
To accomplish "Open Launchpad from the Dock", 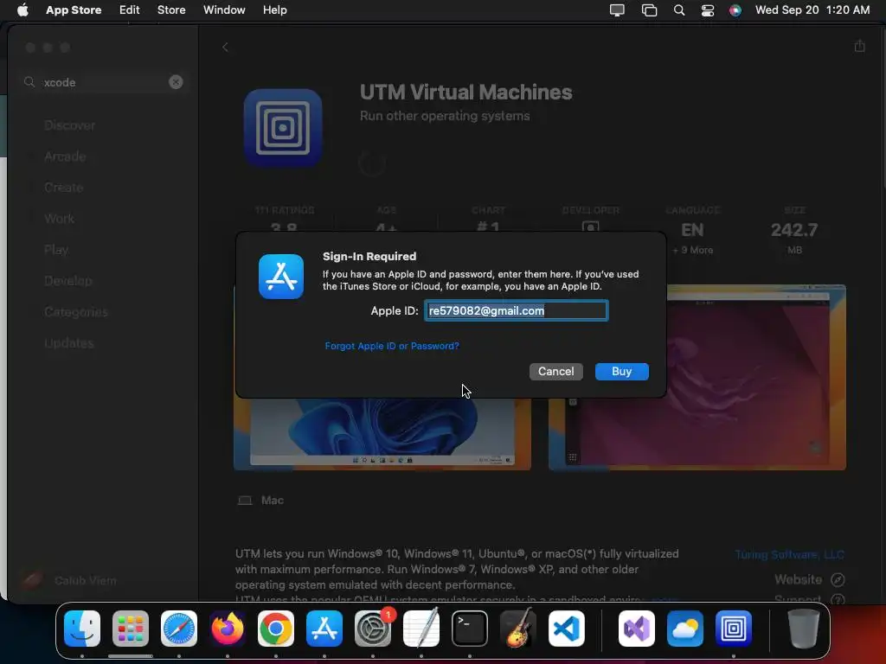I will pyautogui.click(x=131, y=629).
